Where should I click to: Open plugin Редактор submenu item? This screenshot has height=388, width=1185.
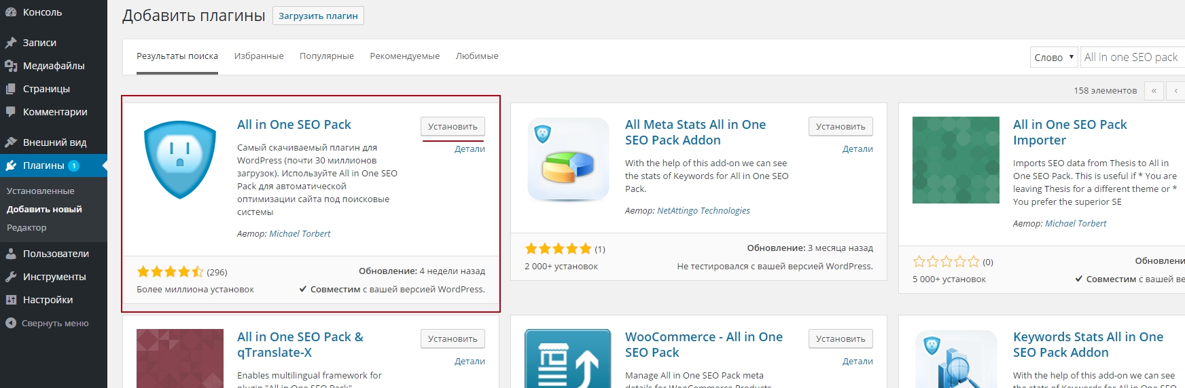(x=26, y=228)
